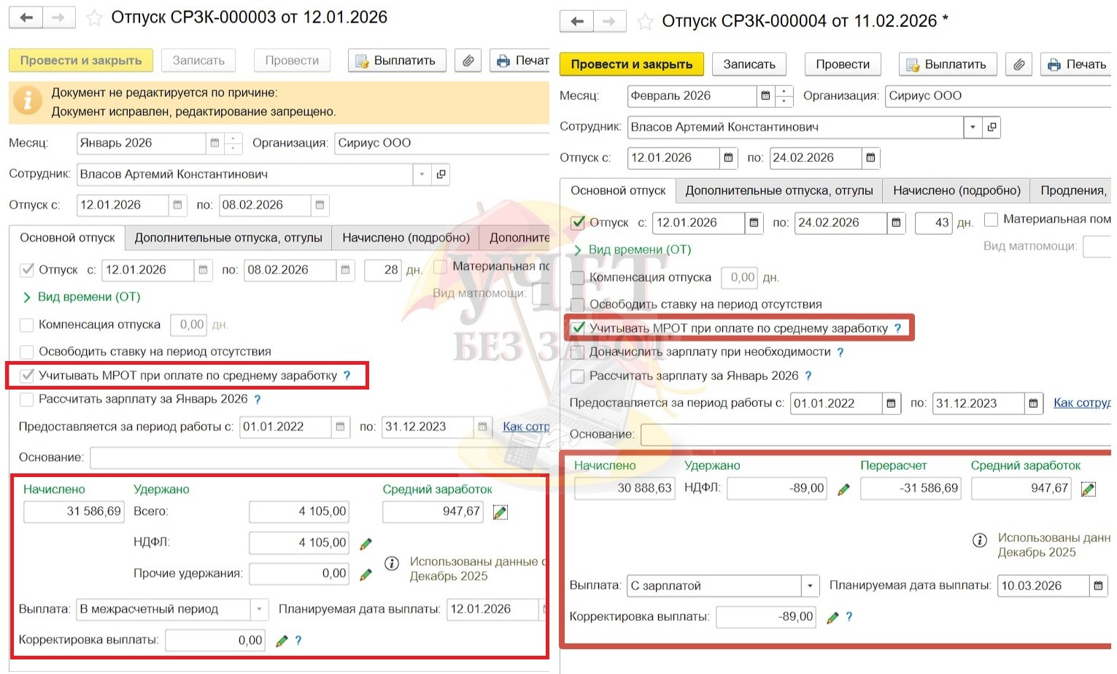Open 'Как сотрудник' link in right window
This screenshot has width=1117, height=674.
pyautogui.click(x=1082, y=403)
